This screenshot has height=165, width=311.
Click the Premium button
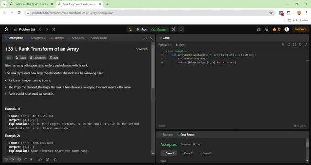tap(300, 29)
